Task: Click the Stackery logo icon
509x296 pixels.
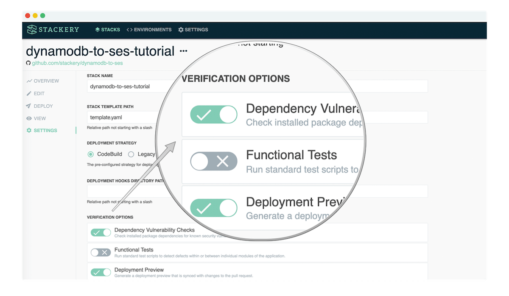Action: click(x=32, y=30)
